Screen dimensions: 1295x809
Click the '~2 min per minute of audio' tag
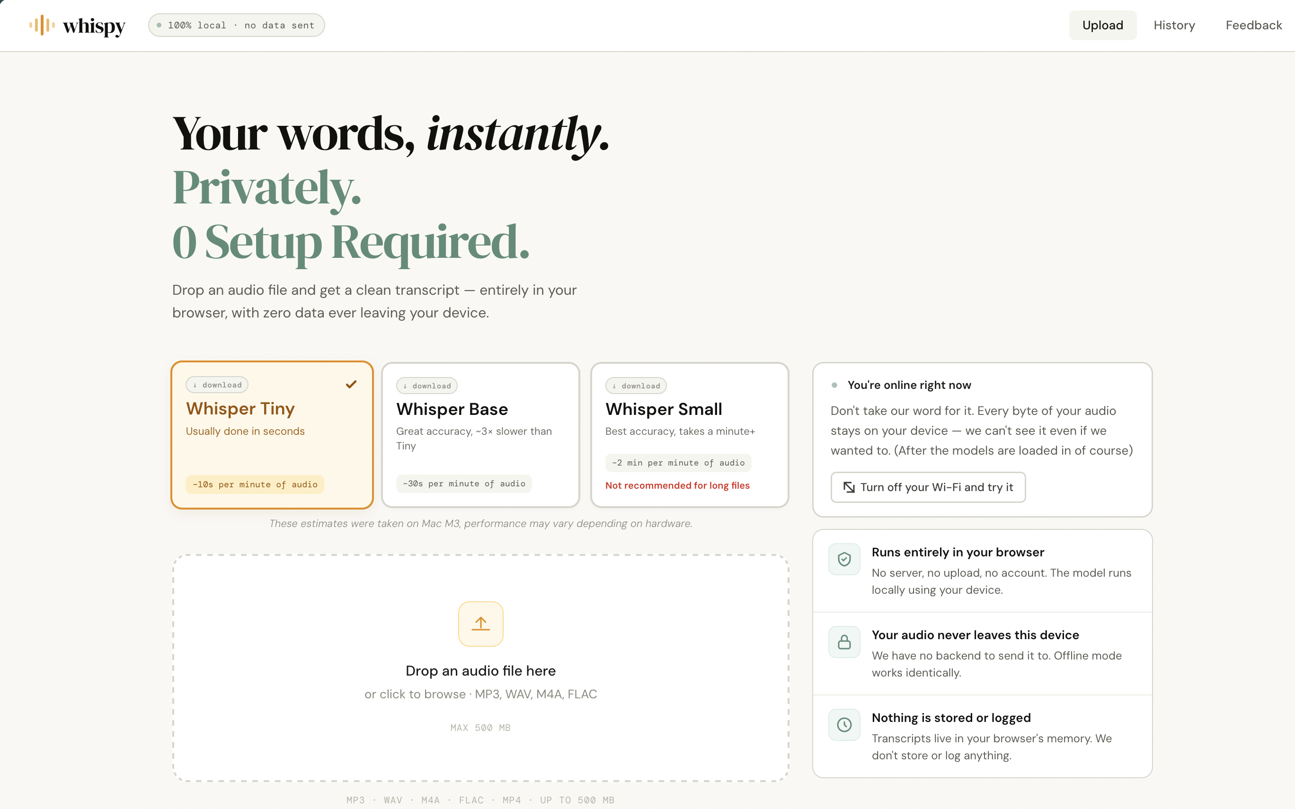678,463
